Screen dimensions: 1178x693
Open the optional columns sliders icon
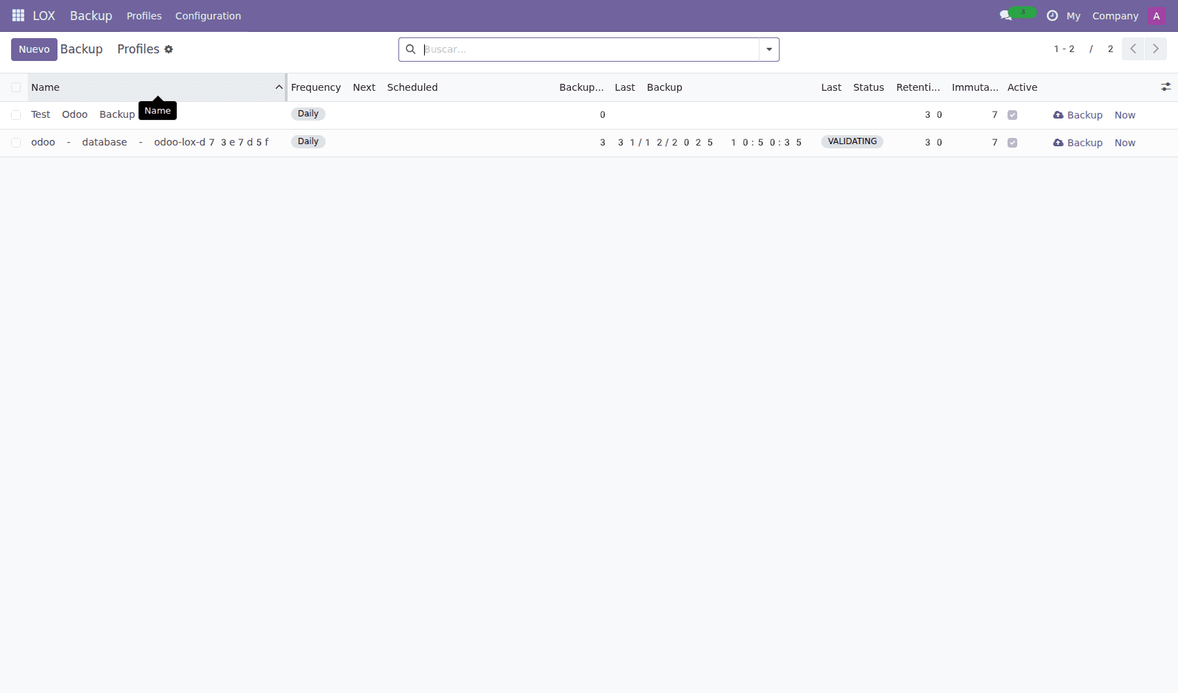pyautogui.click(x=1165, y=87)
